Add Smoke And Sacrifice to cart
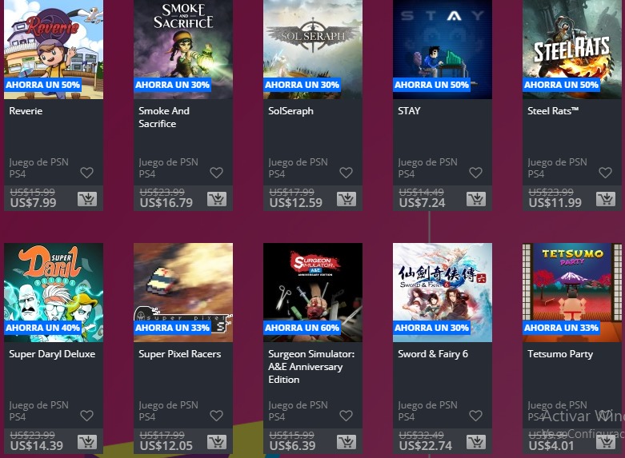625x458 pixels. point(217,198)
